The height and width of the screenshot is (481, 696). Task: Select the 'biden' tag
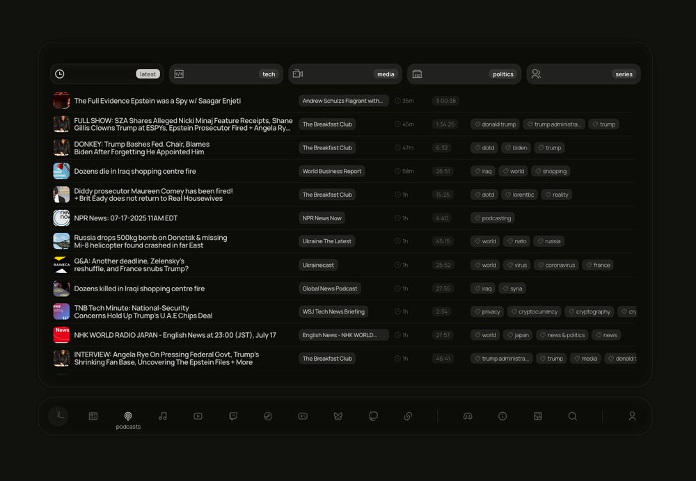[516, 147]
